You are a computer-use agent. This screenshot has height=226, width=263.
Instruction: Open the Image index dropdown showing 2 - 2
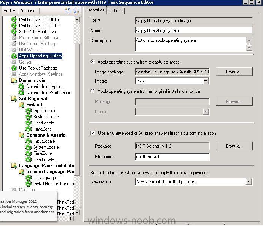[x=206, y=81]
